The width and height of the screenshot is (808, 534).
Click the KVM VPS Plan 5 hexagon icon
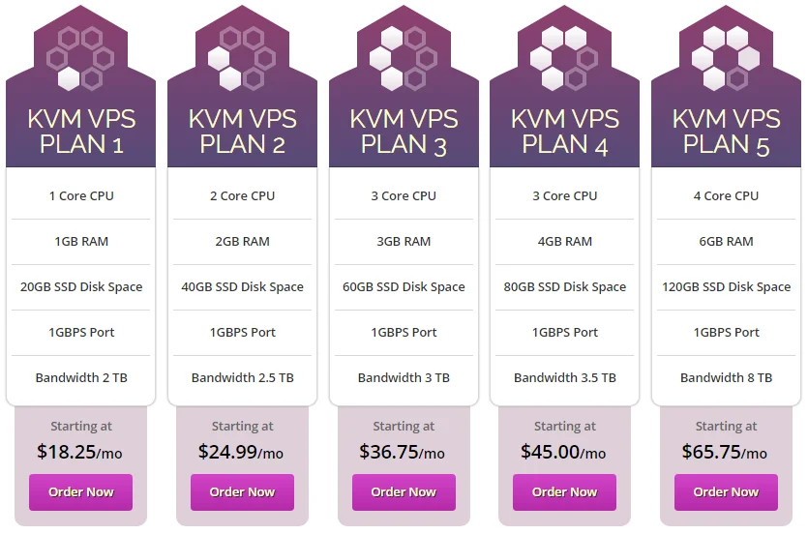coord(726,58)
